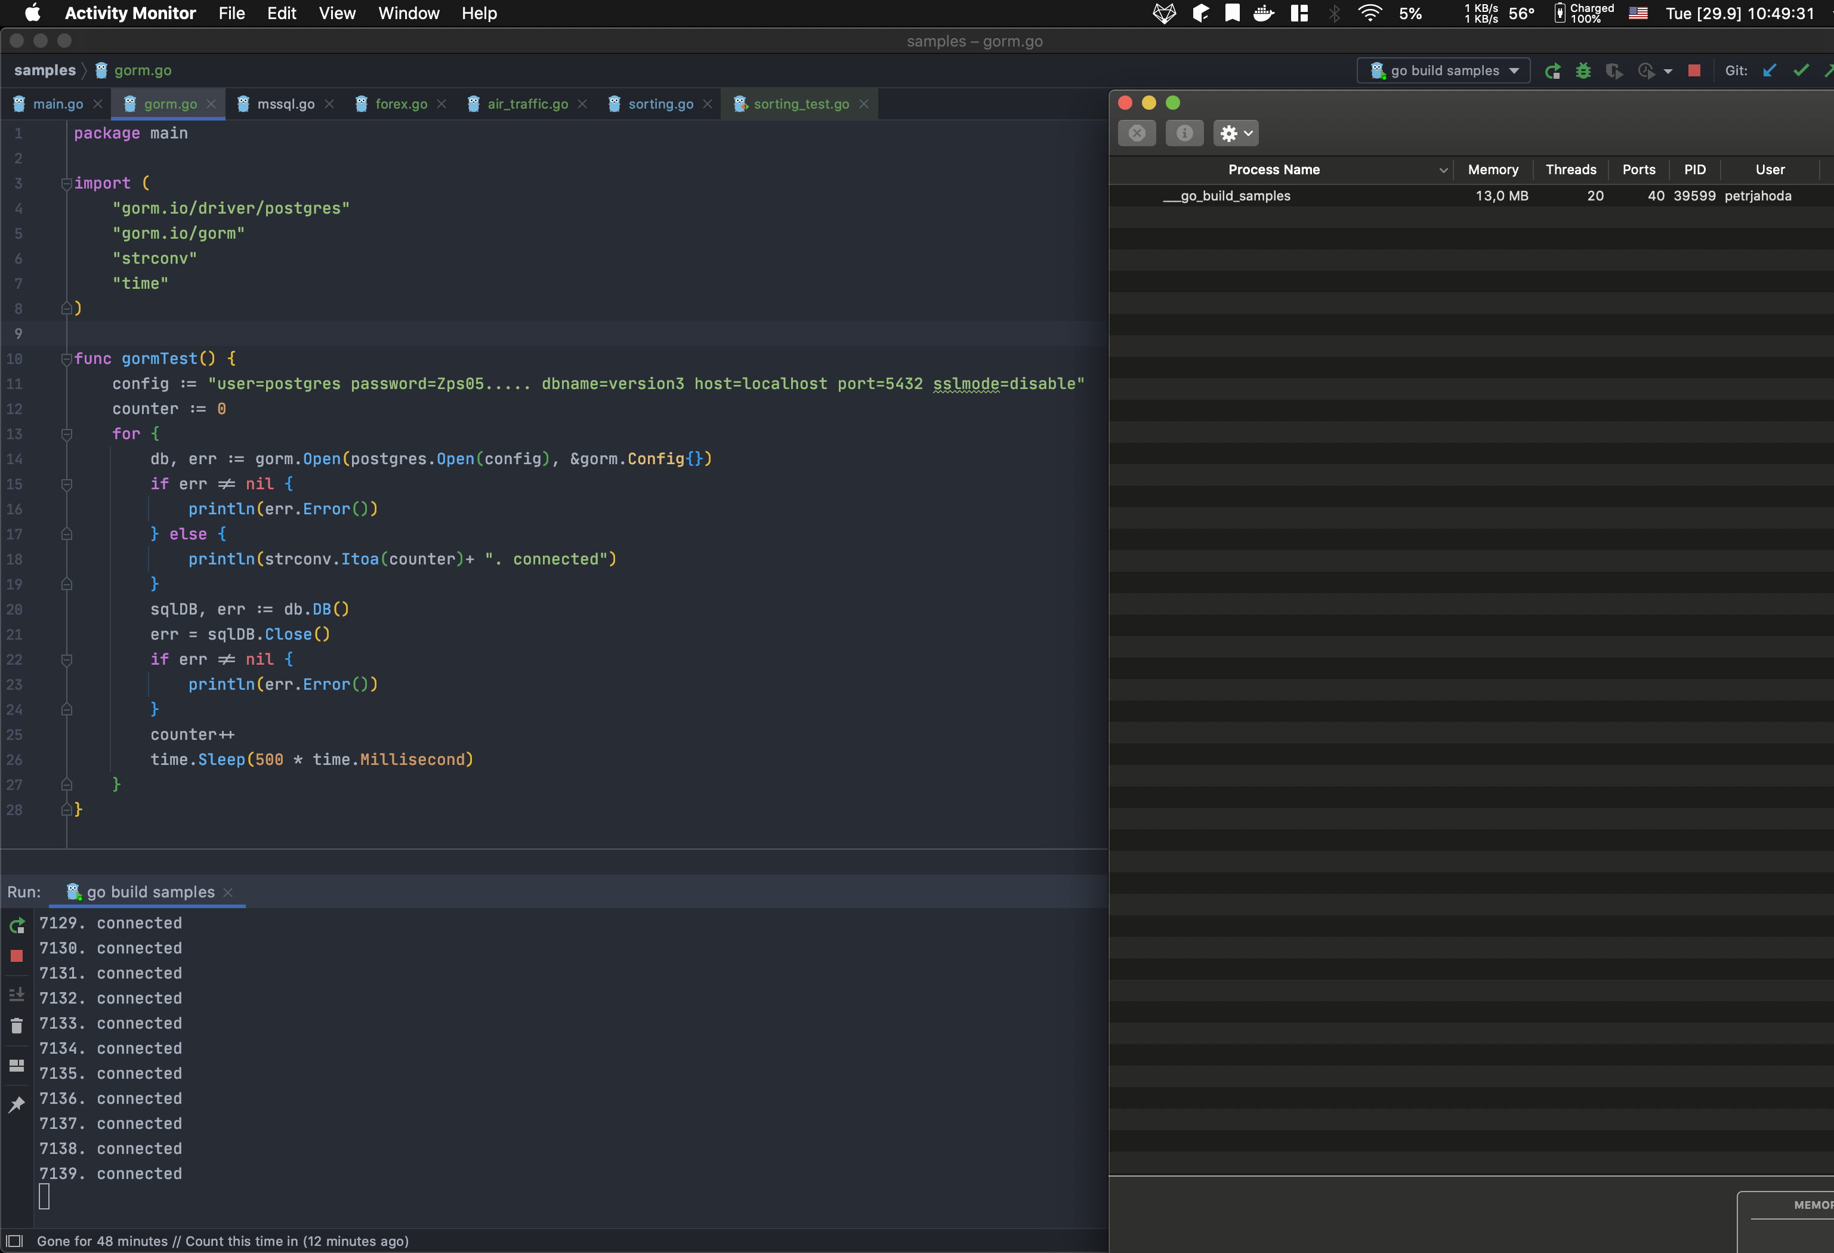Click the red stop icon in top toolbar
Image resolution: width=1834 pixels, height=1253 pixels.
click(1694, 71)
